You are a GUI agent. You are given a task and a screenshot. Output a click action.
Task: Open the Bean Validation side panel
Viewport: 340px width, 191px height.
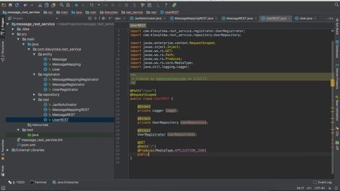pos(337,108)
